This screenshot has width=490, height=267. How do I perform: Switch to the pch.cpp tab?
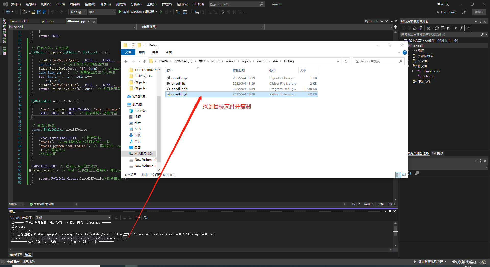tap(48, 21)
